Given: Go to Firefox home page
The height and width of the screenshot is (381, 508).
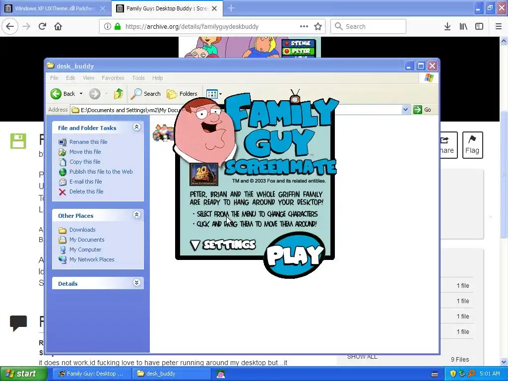Looking at the screenshot, I should coord(58,27).
